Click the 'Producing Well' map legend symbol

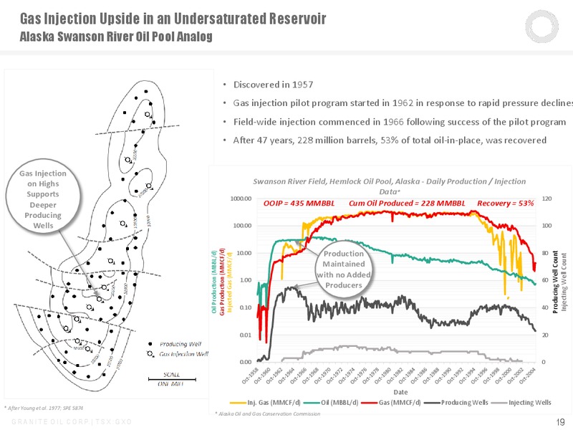(x=150, y=344)
